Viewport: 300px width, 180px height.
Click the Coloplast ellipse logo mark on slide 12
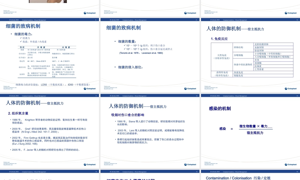coord(186,164)
